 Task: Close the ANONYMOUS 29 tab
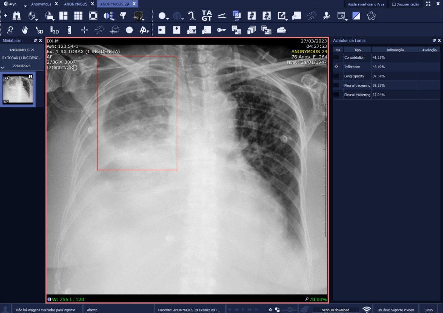(x=134, y=4)
